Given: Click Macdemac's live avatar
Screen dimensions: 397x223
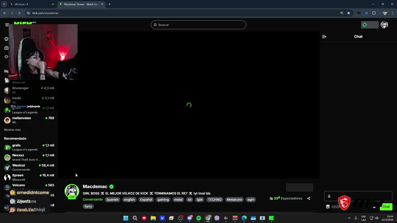Looking at the screenshot, I should click(72, 191).
